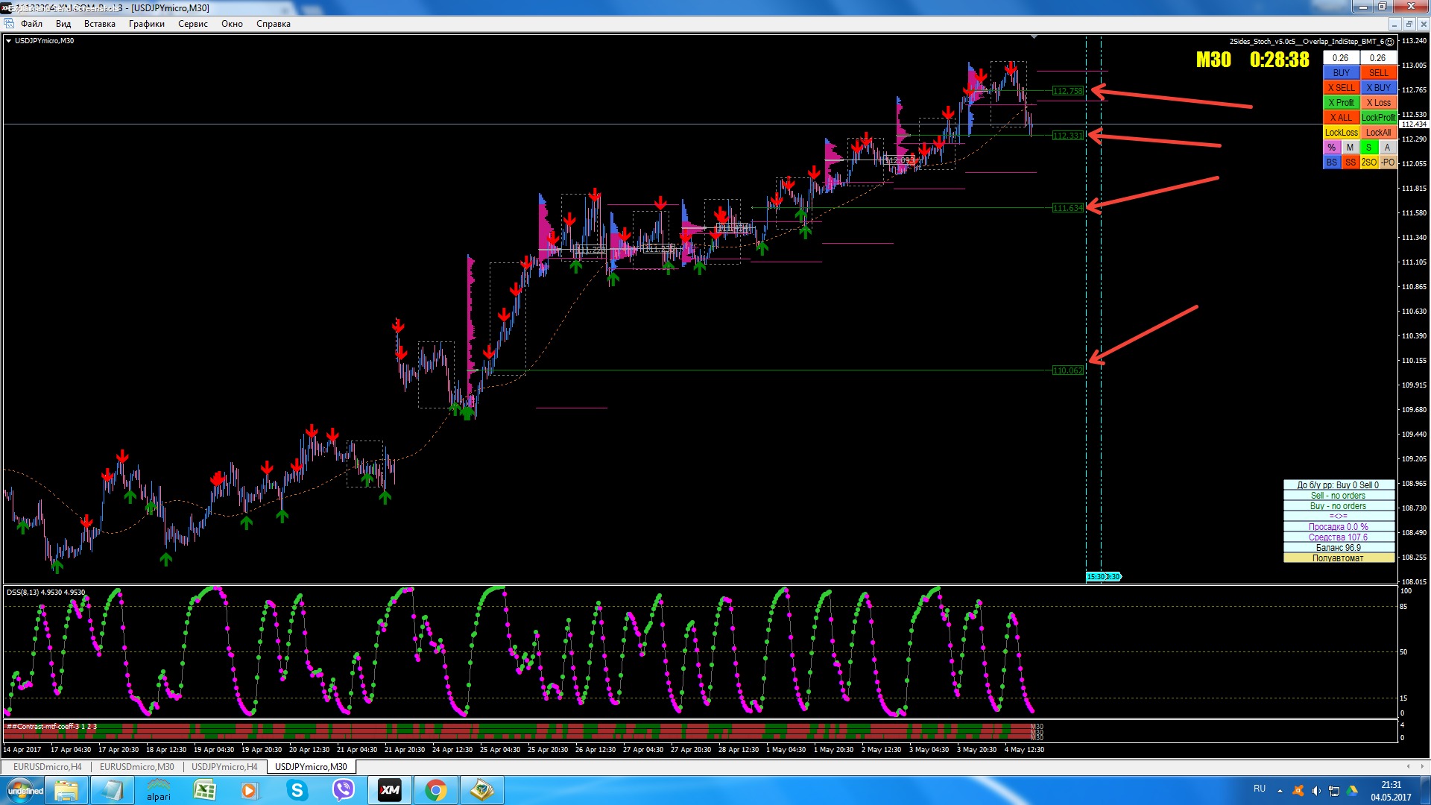Toggle the -PO button

point(1387,162)
